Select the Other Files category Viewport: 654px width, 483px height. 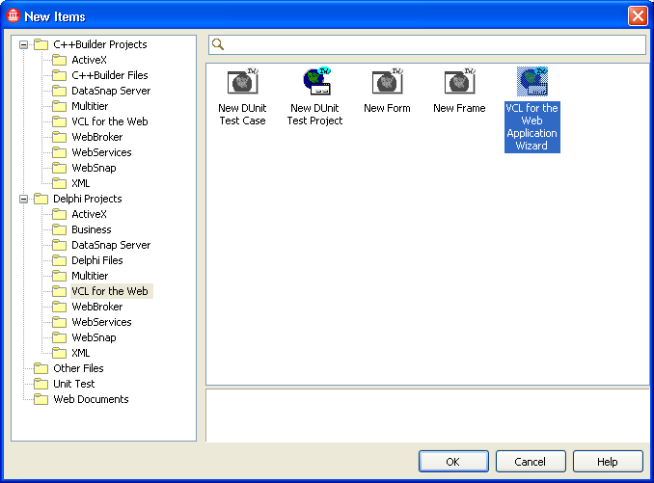click(78, 368)
